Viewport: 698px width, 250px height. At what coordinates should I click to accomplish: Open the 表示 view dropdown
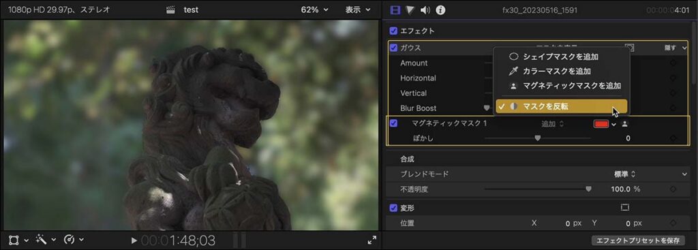(x=358, y=10)
